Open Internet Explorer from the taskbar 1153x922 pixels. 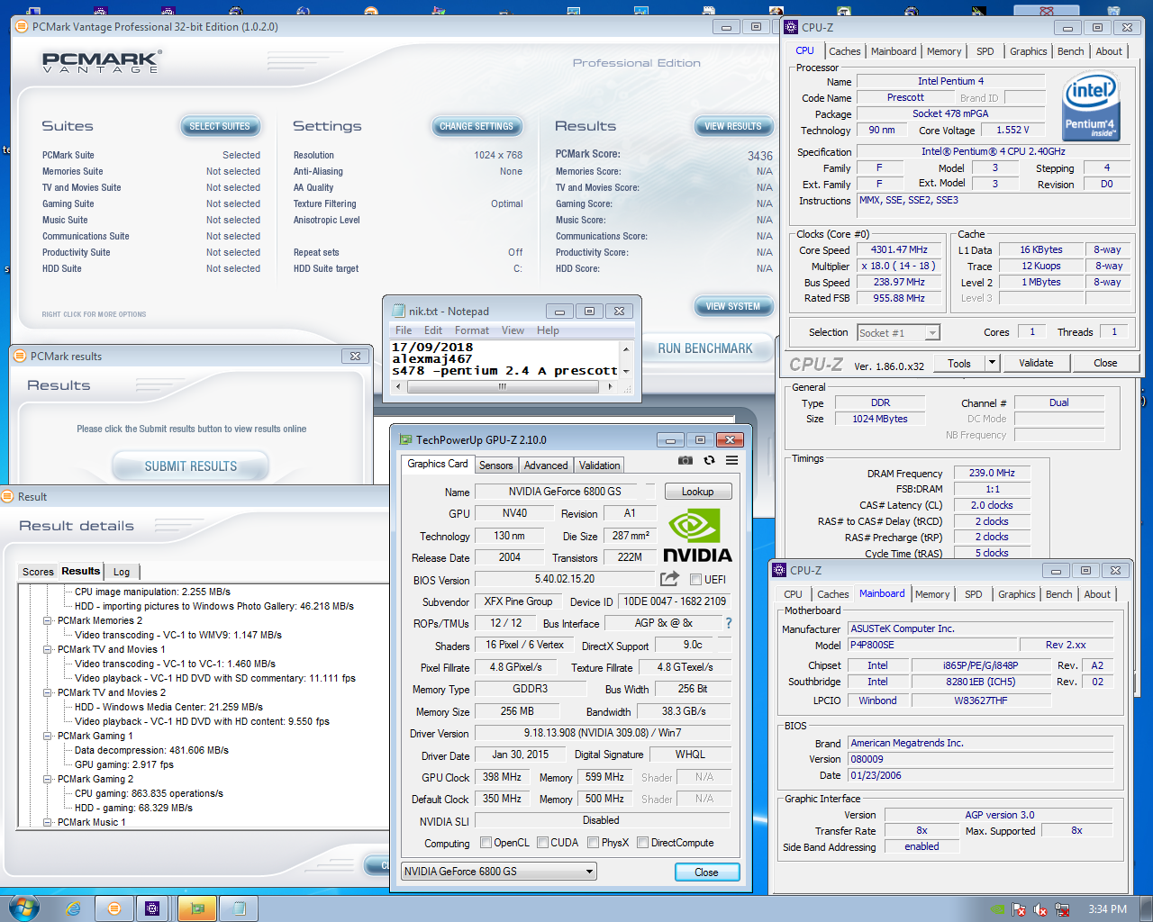pyautogui.click(x=73, y=908)
